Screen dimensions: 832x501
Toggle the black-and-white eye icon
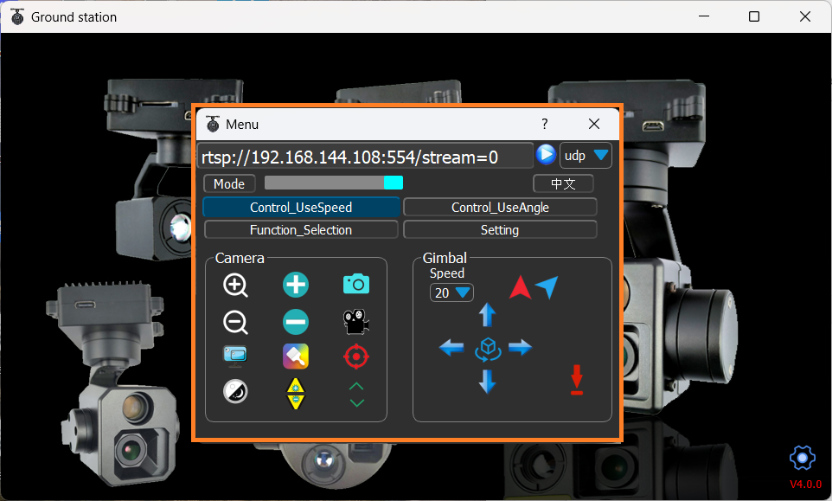(234, 391)
